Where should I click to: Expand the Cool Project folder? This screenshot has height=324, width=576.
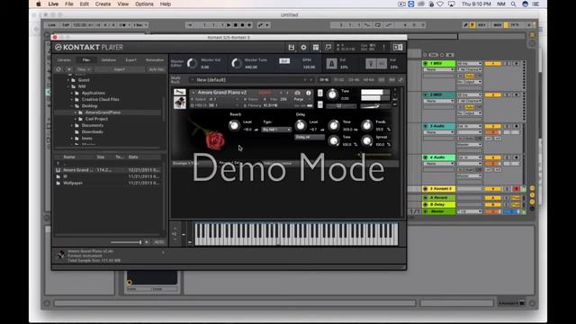coord(76,119)
